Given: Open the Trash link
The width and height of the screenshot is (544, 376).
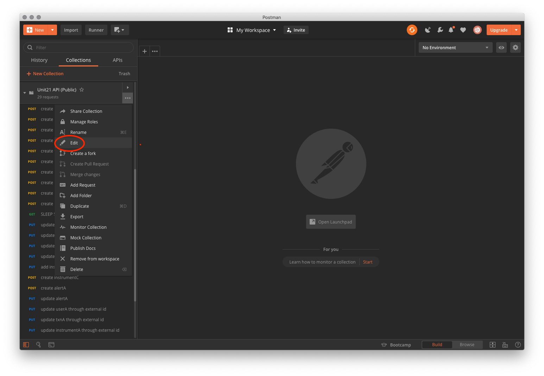Looking at the screenshot, I should tap(124, 73).
